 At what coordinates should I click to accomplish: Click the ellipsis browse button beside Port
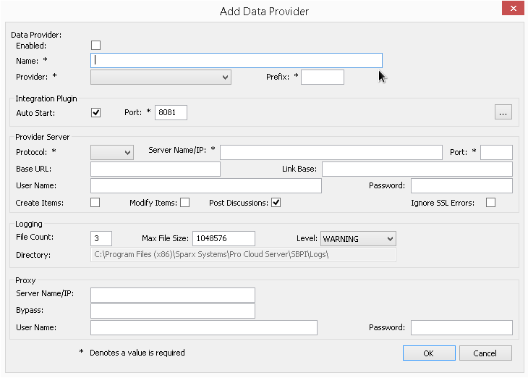(x=503, y=112)
